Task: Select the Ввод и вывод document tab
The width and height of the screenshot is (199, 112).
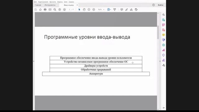Action: tap(69, 5)
